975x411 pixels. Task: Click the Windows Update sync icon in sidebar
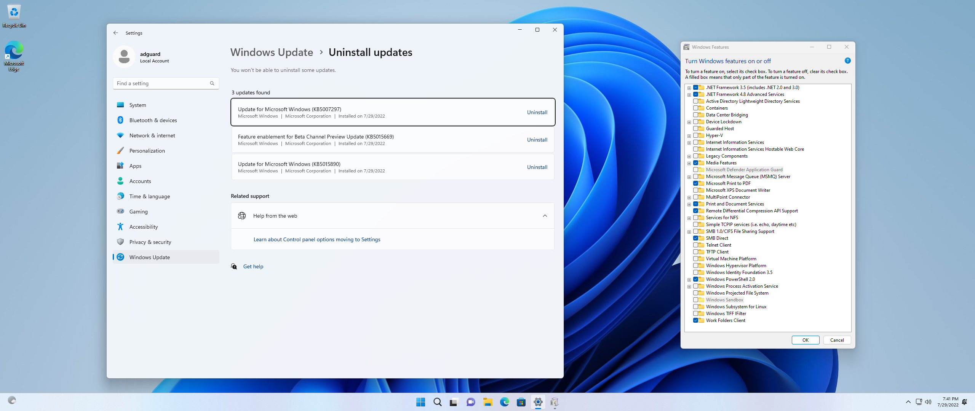pos(120,257)
